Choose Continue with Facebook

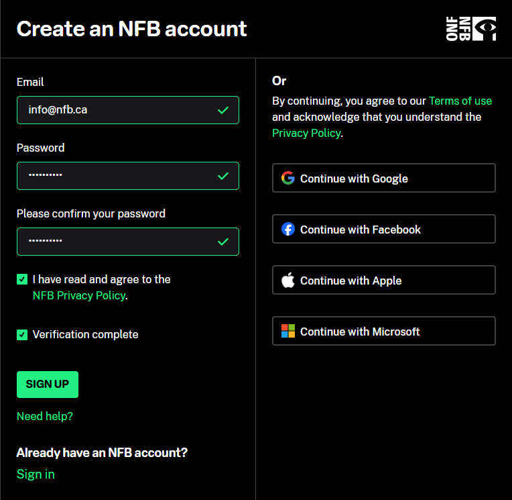383,230
